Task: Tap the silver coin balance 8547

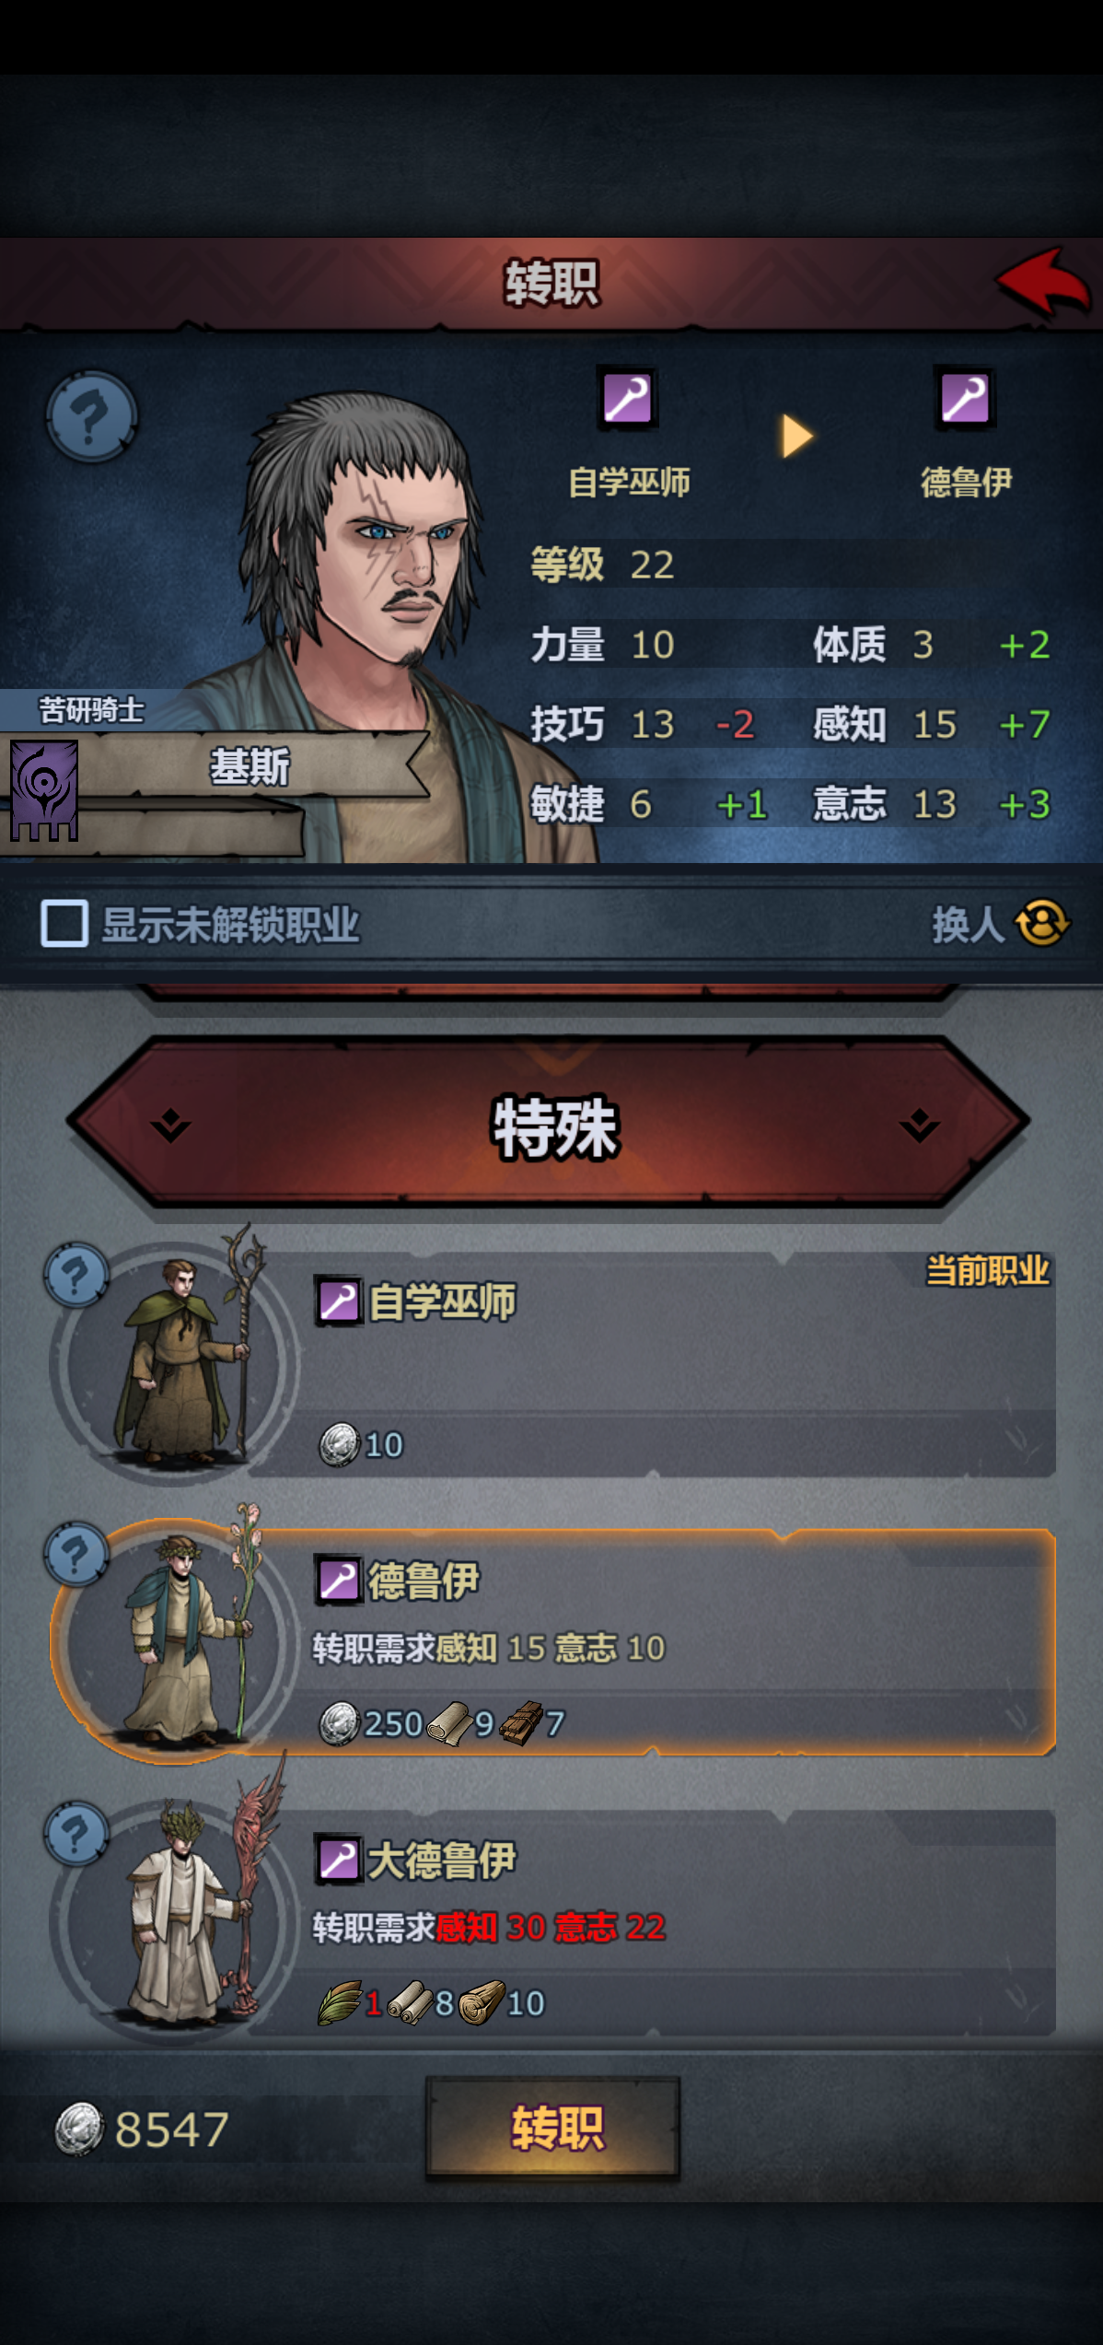Action: click(143, 2129)
